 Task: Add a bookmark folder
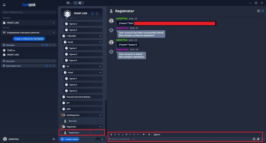(47, 45)
